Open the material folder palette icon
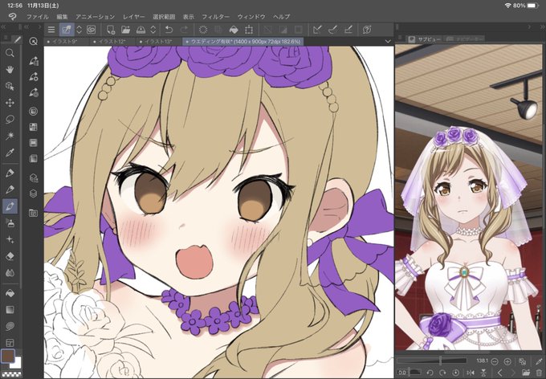Image resolution: width=546 pixels, height=379 pixels. [34, 213]
